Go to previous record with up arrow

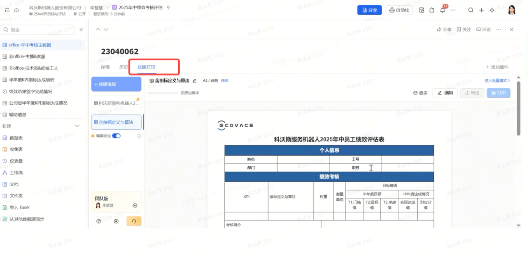coord(98,30)
